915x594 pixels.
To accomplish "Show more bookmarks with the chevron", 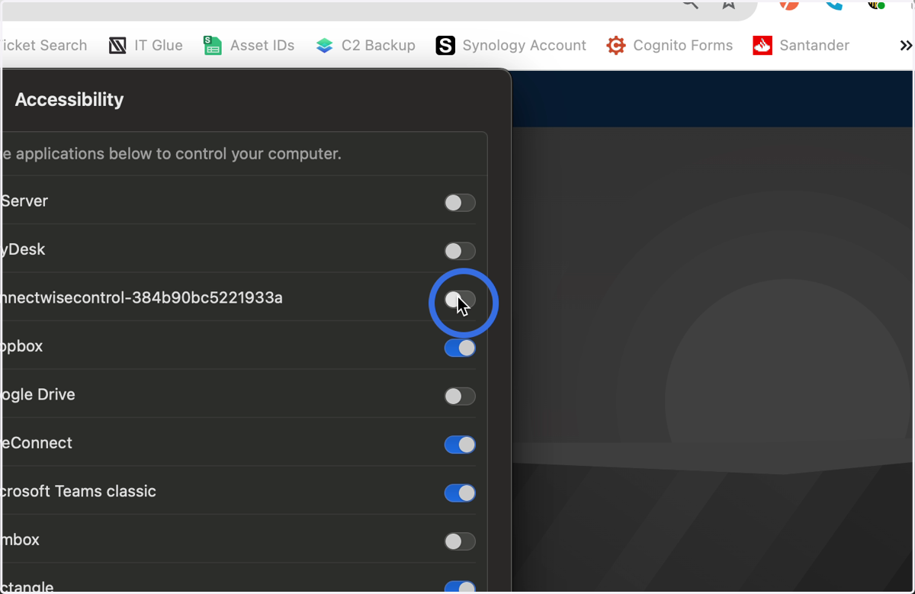I will (x=905, y=46).
